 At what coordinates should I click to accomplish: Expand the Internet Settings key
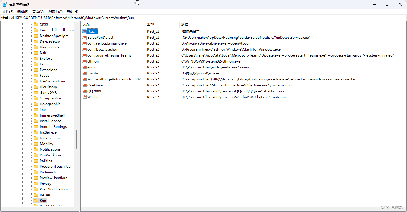[31, 127]
